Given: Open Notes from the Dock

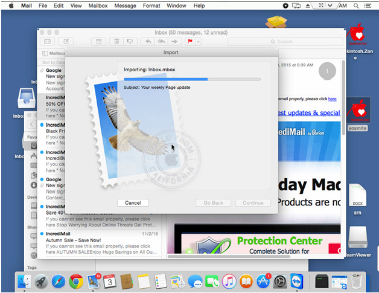Looking at the screenshot, I should [144, 282].
